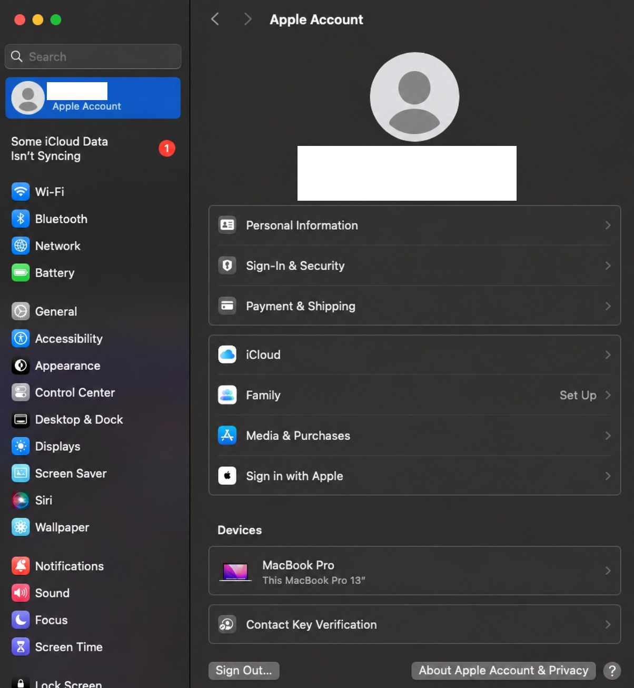Click the Contact Key Verification icon

click(x=227, y=624)
